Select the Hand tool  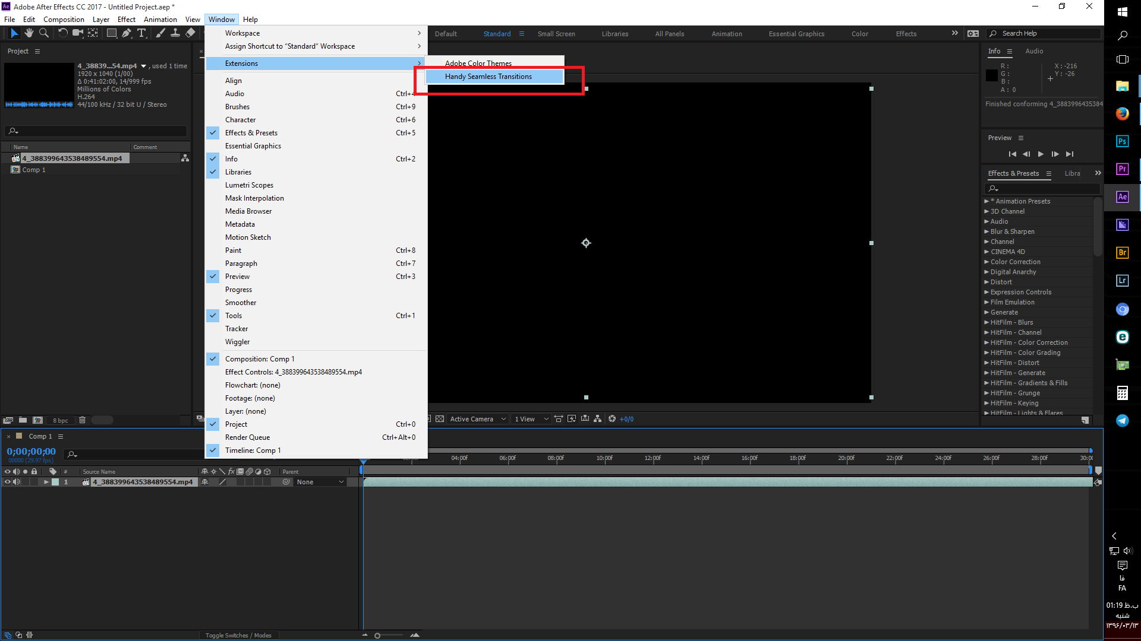coord(29,33)
